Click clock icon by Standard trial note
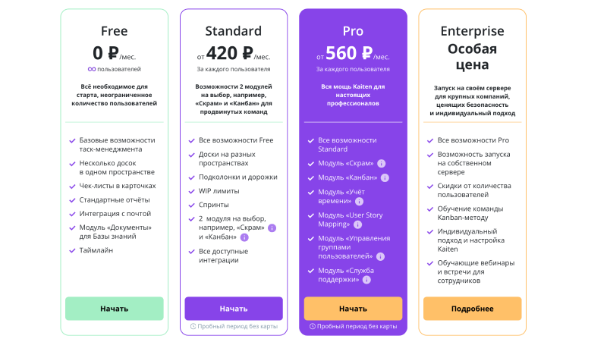The width and height of the screenshot is (607, 342). click(193, 327)
